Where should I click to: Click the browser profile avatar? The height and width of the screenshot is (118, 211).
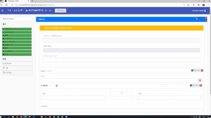click(203, 5)
